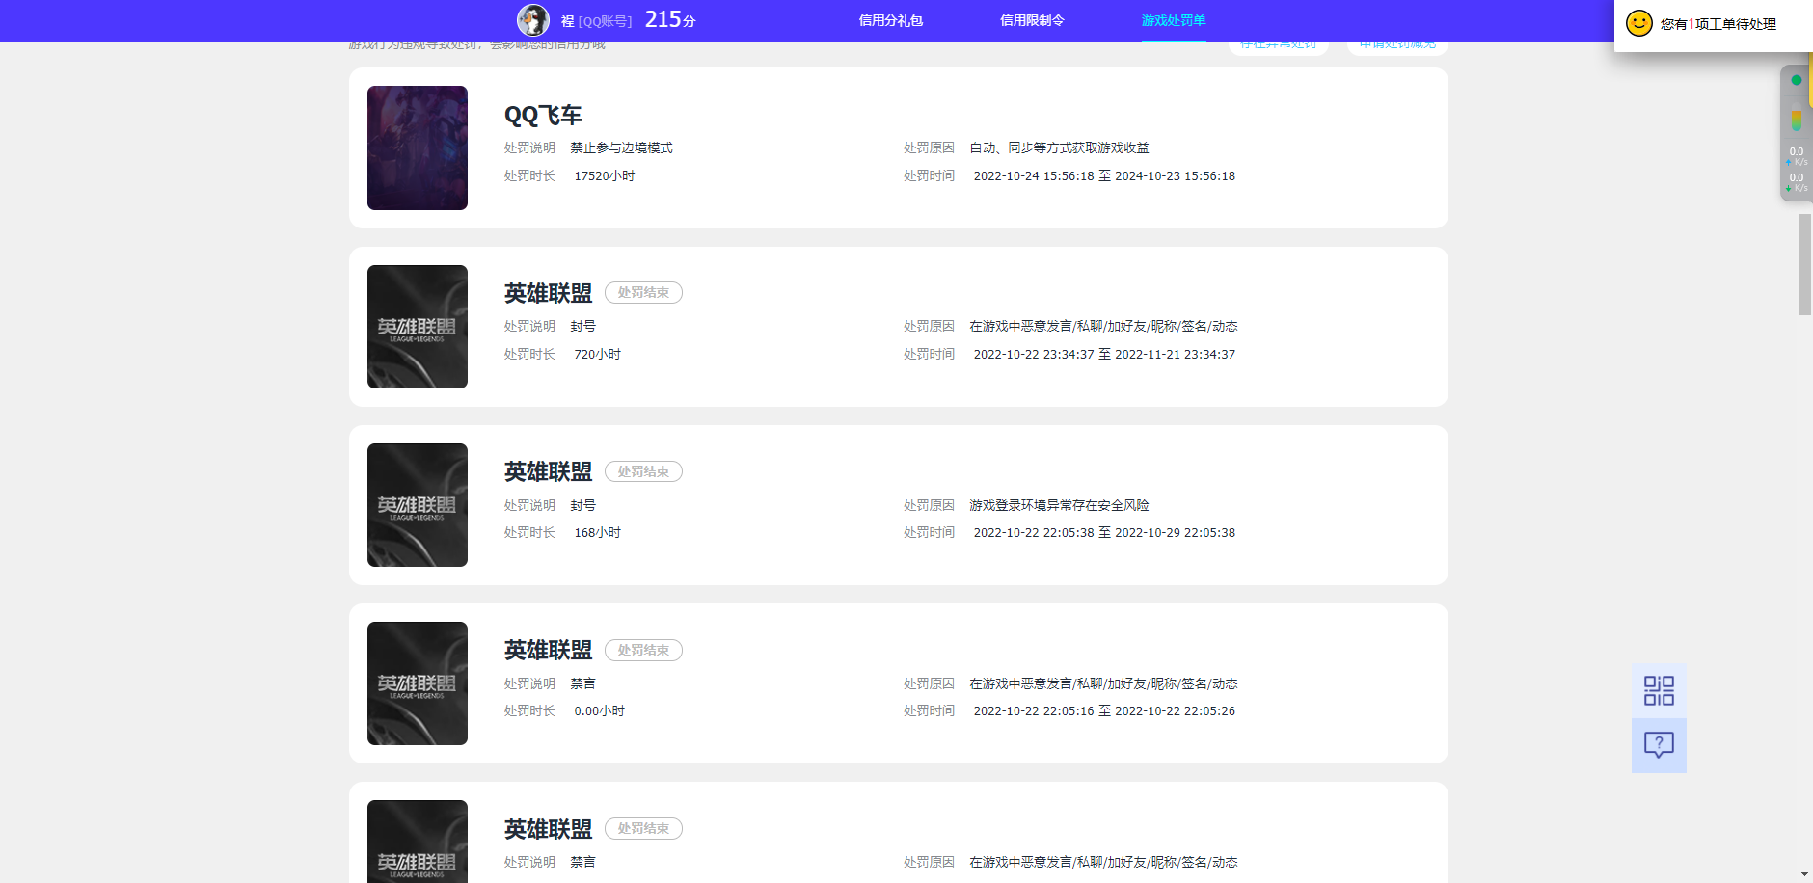The width and height of the screenshot is (1813, 883).
Task: Show the QR code floating button
Action: [1659, 690]
